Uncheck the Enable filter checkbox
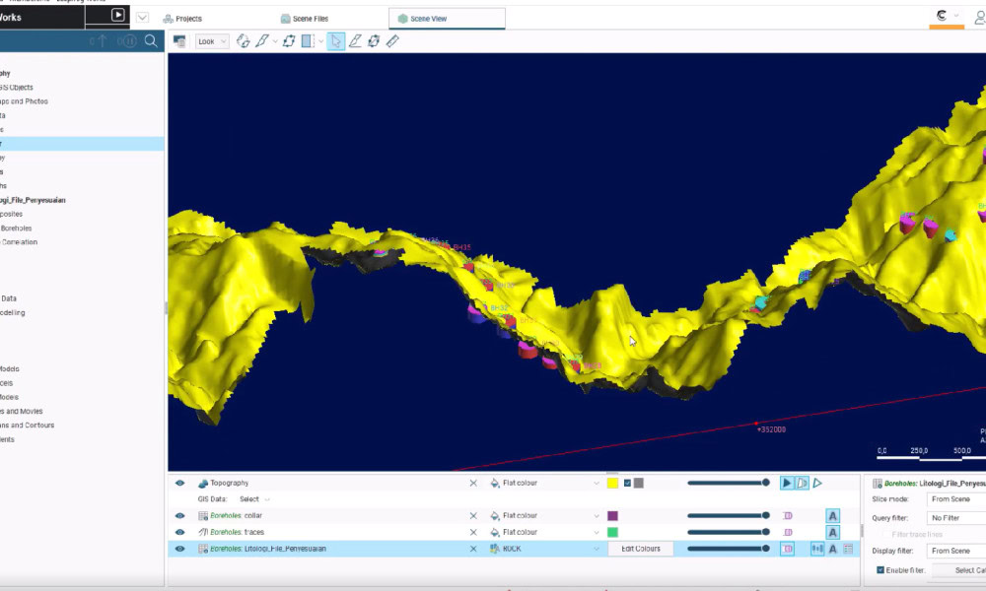 pos(880,570)
